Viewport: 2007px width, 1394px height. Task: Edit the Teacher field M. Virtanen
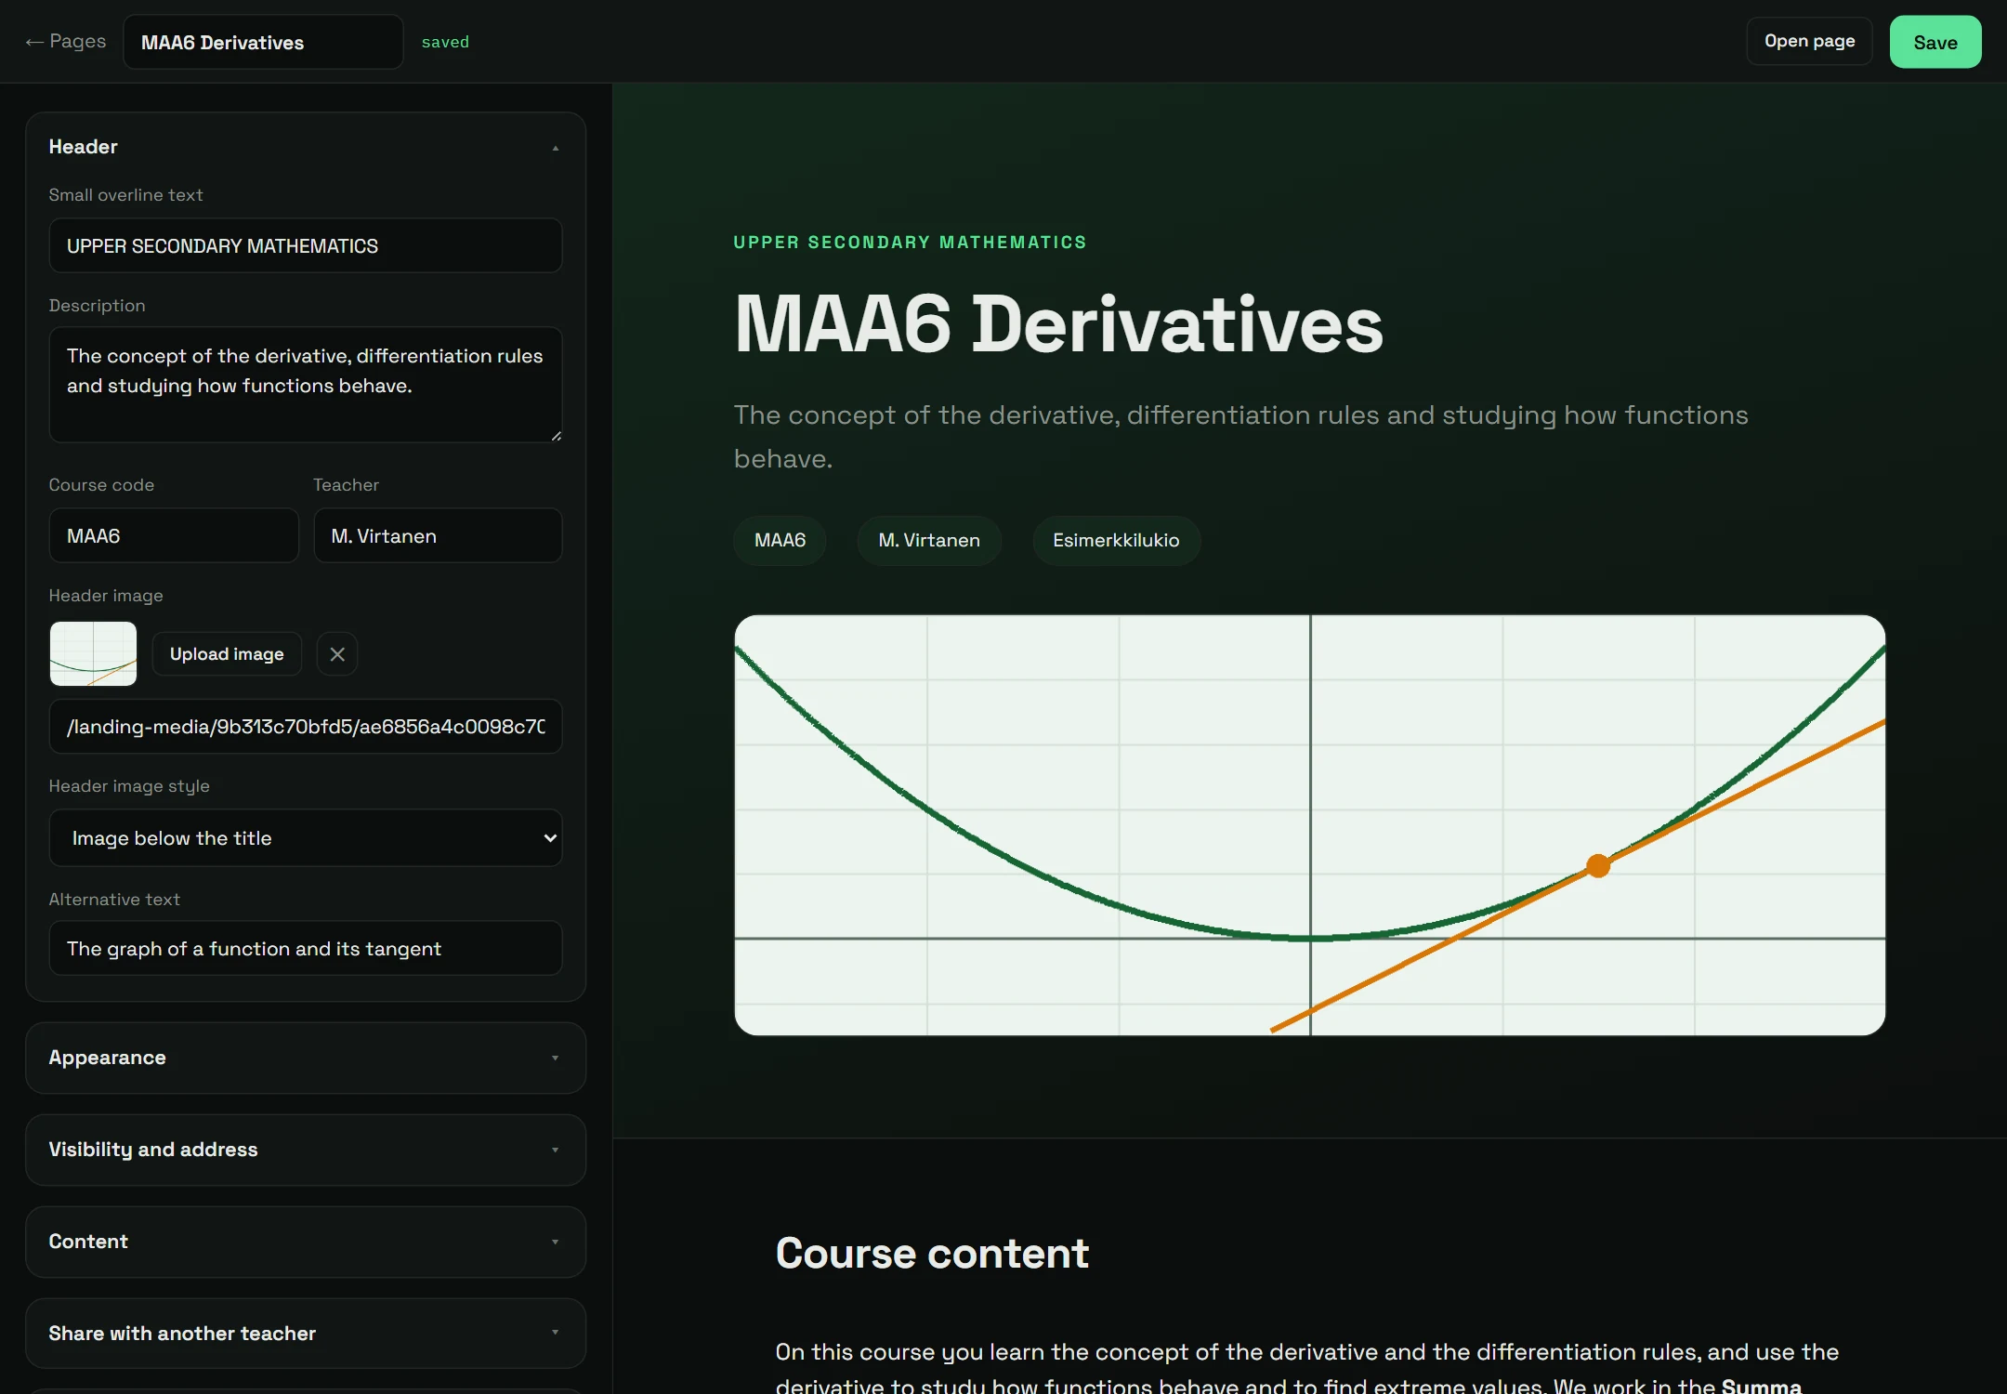point(438,536)
